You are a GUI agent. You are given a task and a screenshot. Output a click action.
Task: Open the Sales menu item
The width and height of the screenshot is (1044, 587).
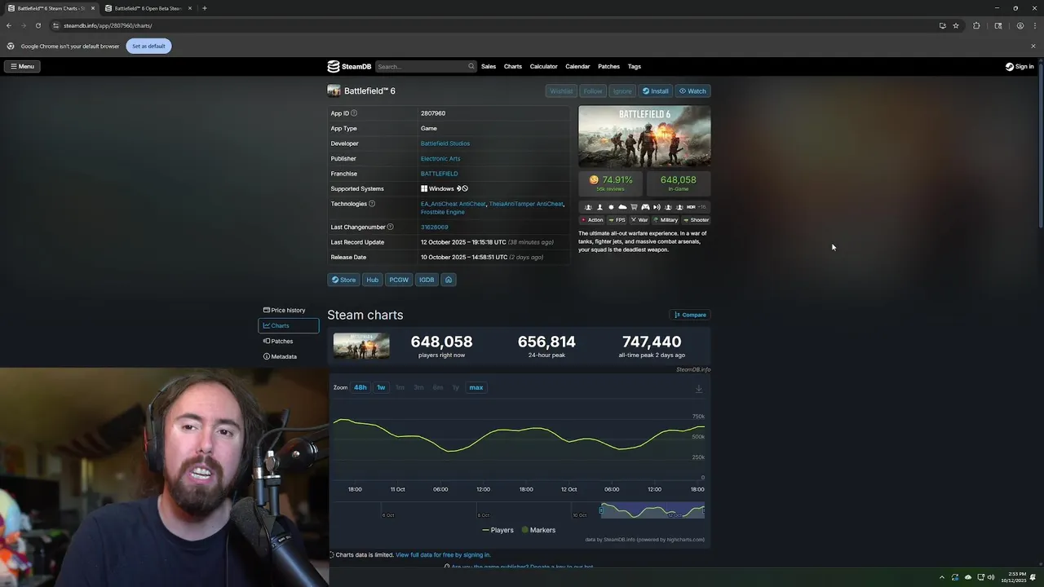point(489,66)
